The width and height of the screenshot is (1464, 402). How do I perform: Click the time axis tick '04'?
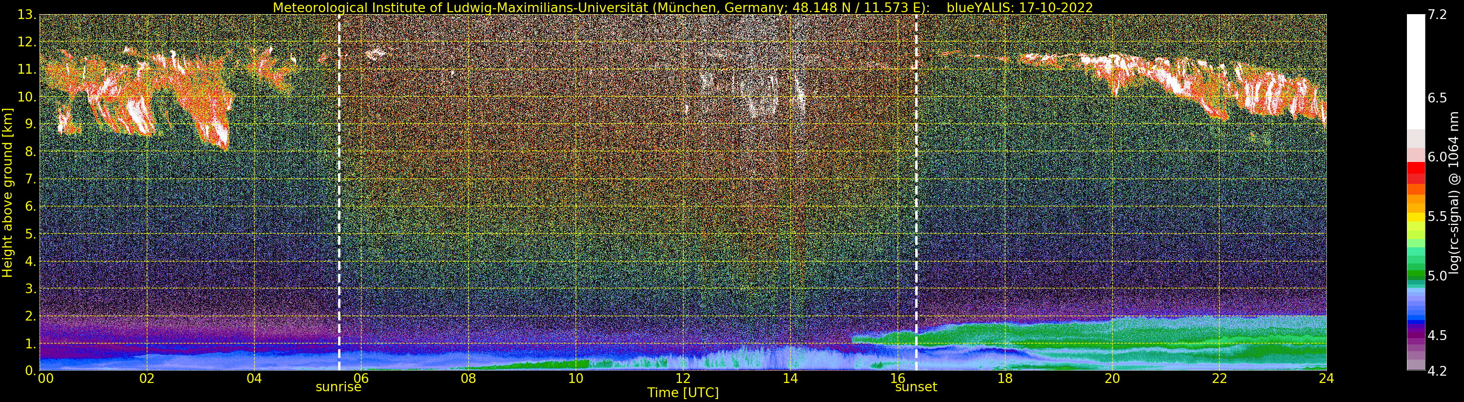(x=254, y=378)
